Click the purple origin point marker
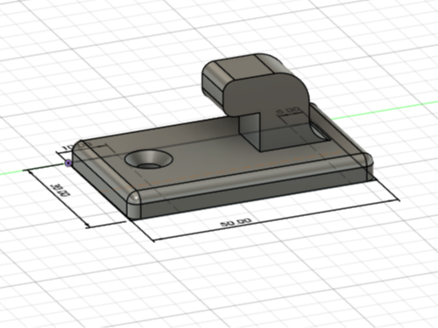This screenshot has height=328, width=438. (68, 163)
